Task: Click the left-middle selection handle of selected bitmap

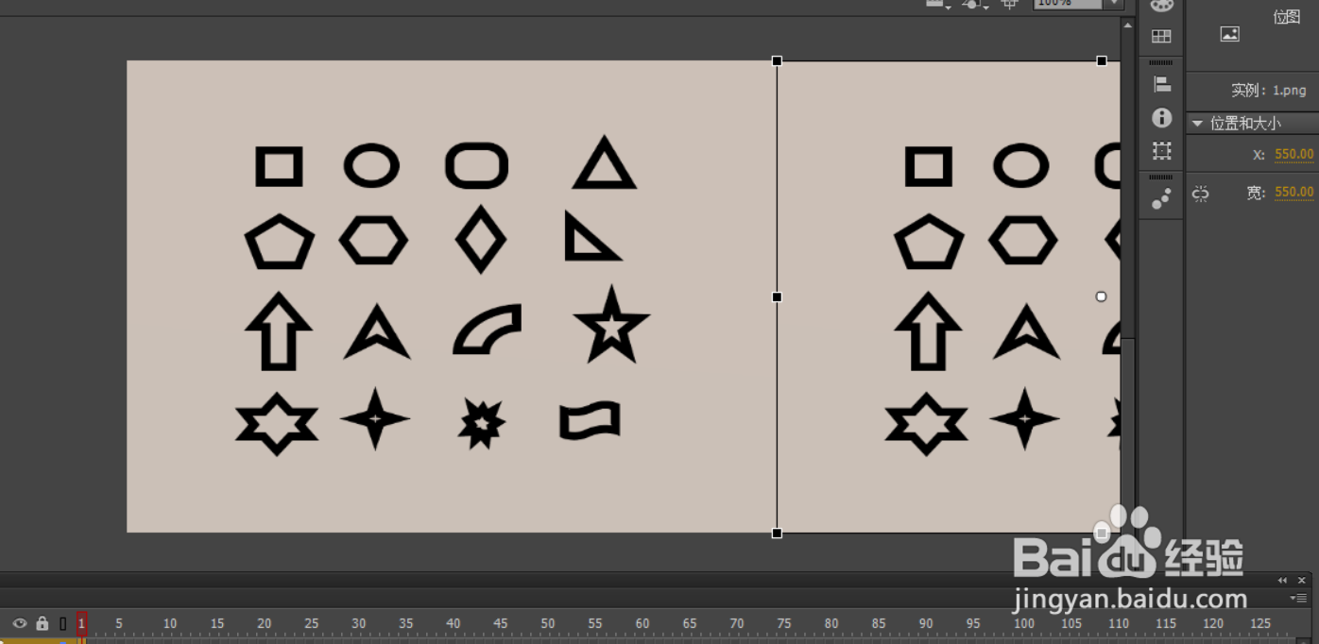Action: point(777,297)
